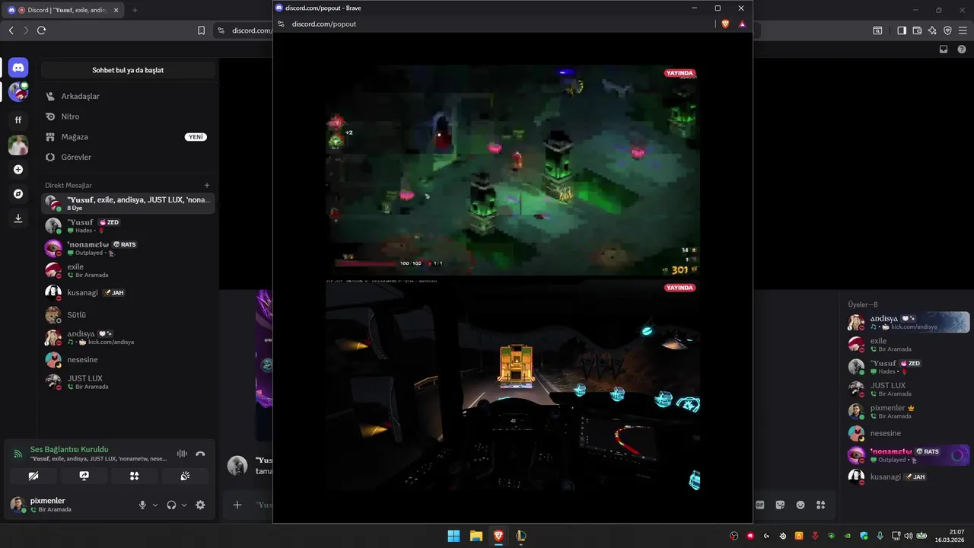Select the Discord browser tab

click(63, 10)
